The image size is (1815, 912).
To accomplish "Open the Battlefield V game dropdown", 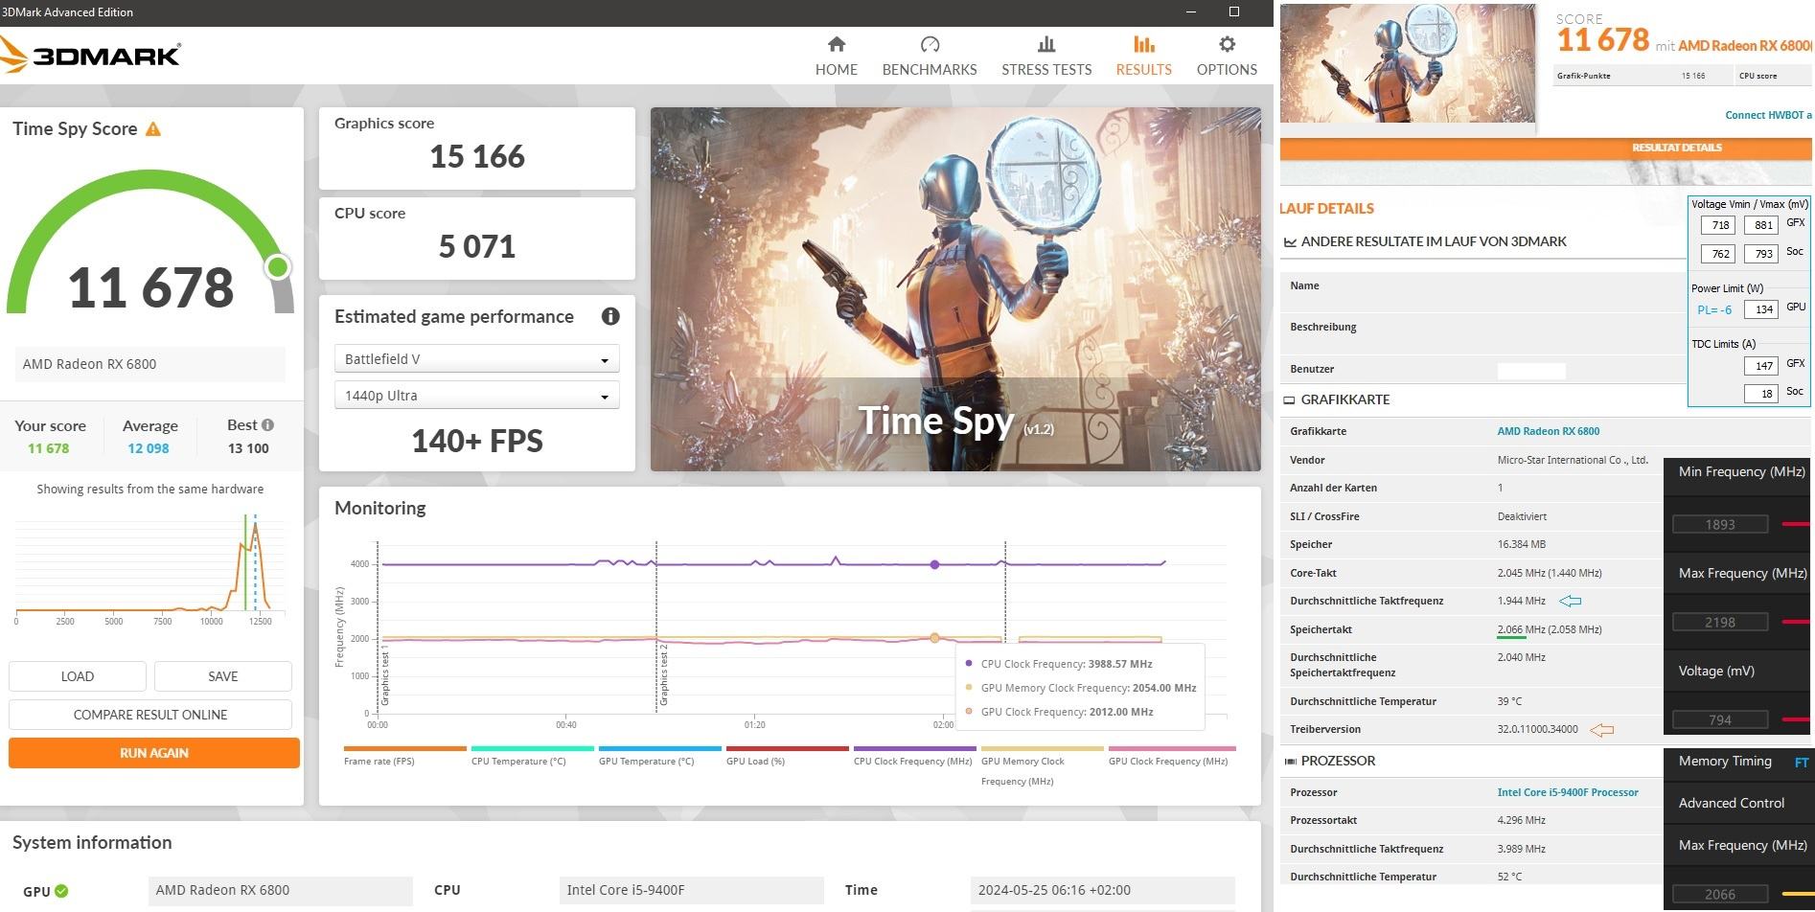I will coord(476,359).
